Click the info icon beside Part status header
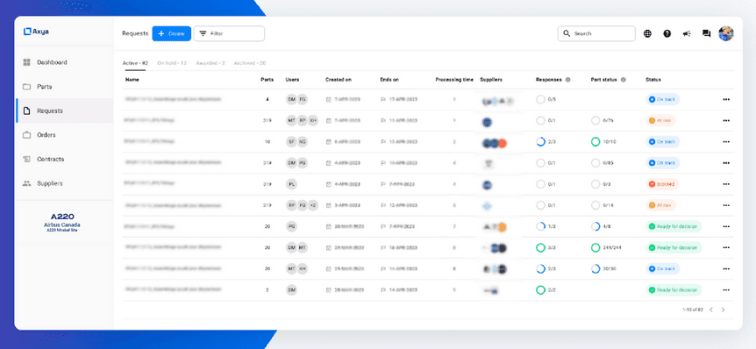756x349 pixels. (623, 80)
